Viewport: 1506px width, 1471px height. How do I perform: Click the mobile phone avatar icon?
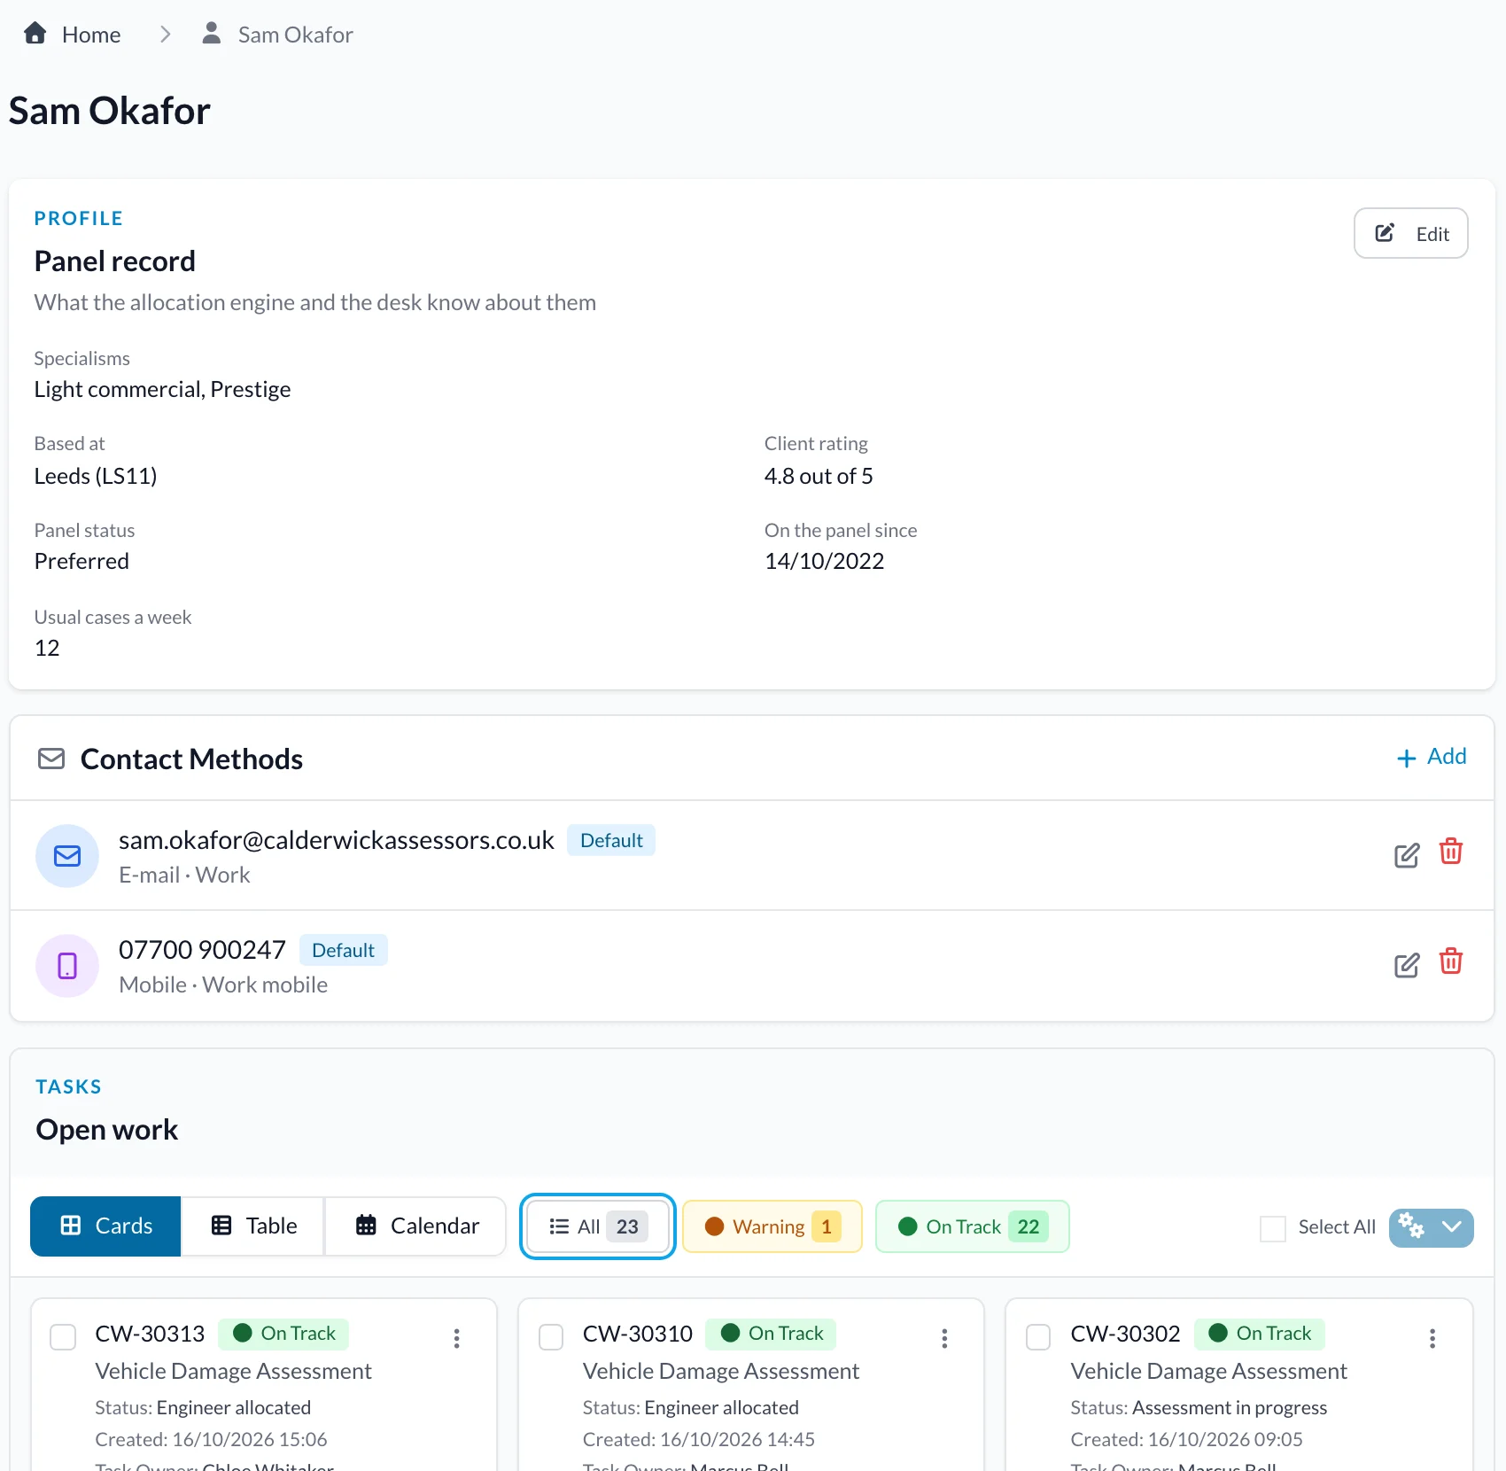click(67, 966)
